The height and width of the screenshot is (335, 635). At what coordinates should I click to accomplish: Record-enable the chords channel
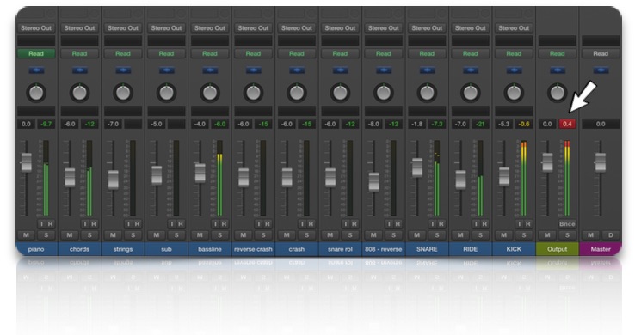pyautogui.click(x=94, y=224)
